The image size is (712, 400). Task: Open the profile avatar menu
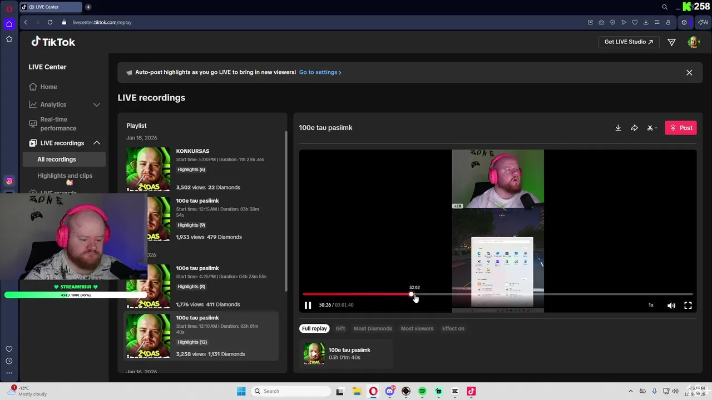pos(693,42)
